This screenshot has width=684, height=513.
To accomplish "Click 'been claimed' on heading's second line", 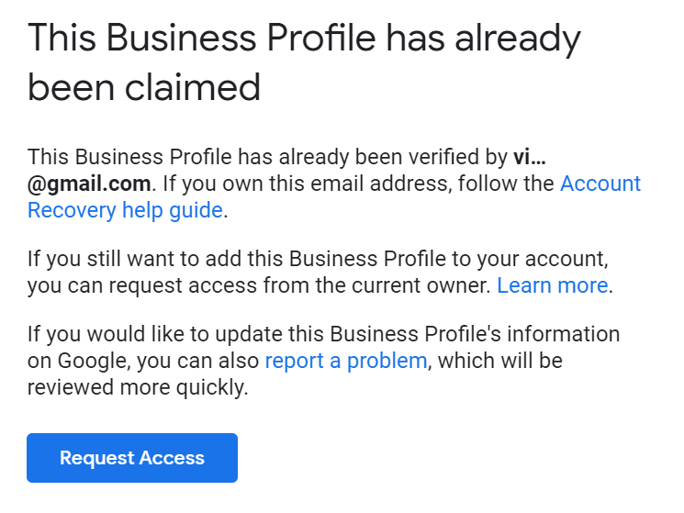I will (144, 87).
